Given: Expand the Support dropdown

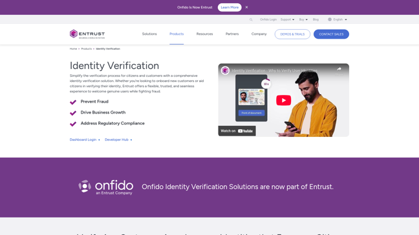Looking at the screenshot, I should click(x=287, y=19).
